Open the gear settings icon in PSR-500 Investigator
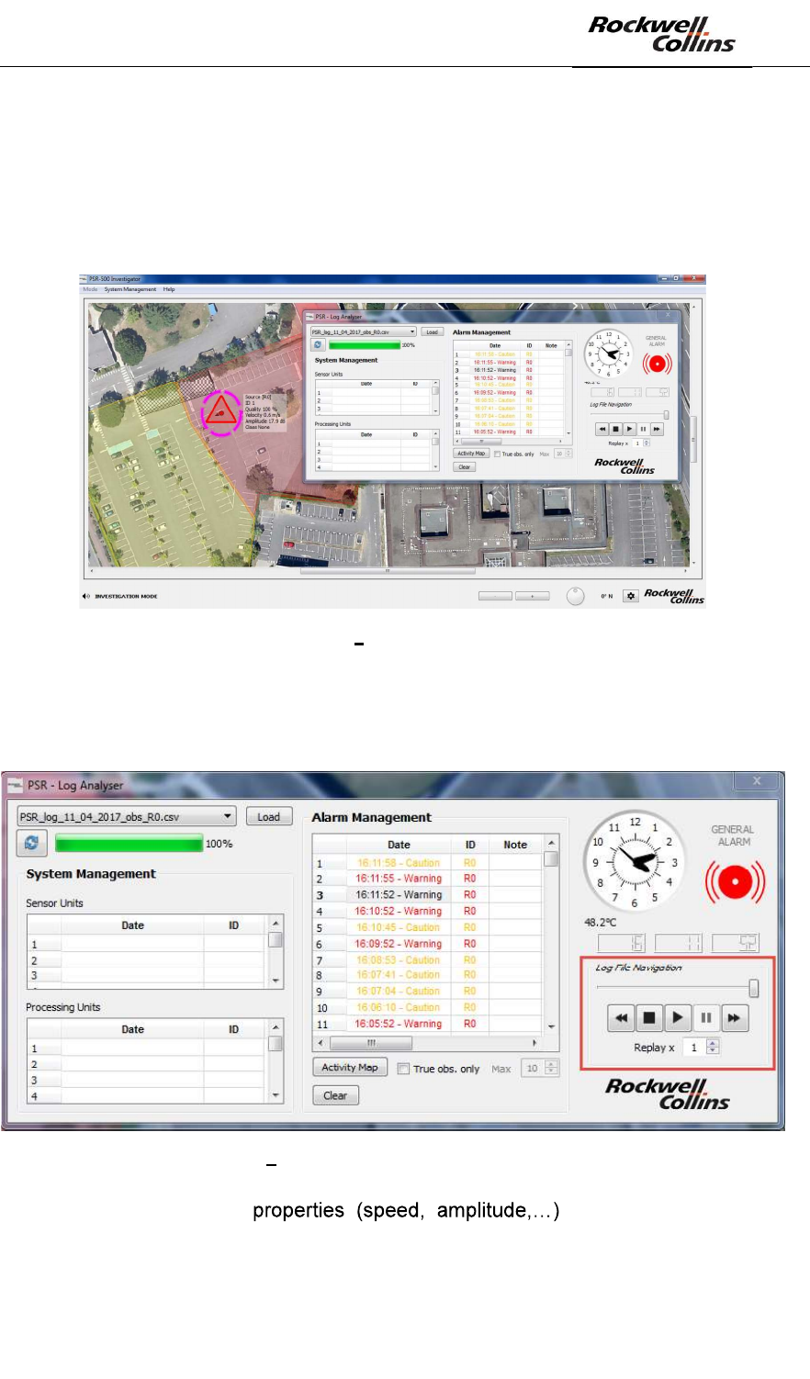 (630, 596)
